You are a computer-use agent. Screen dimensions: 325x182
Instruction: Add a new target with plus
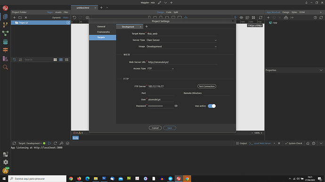pyautogui.click(x=146, y=26)
